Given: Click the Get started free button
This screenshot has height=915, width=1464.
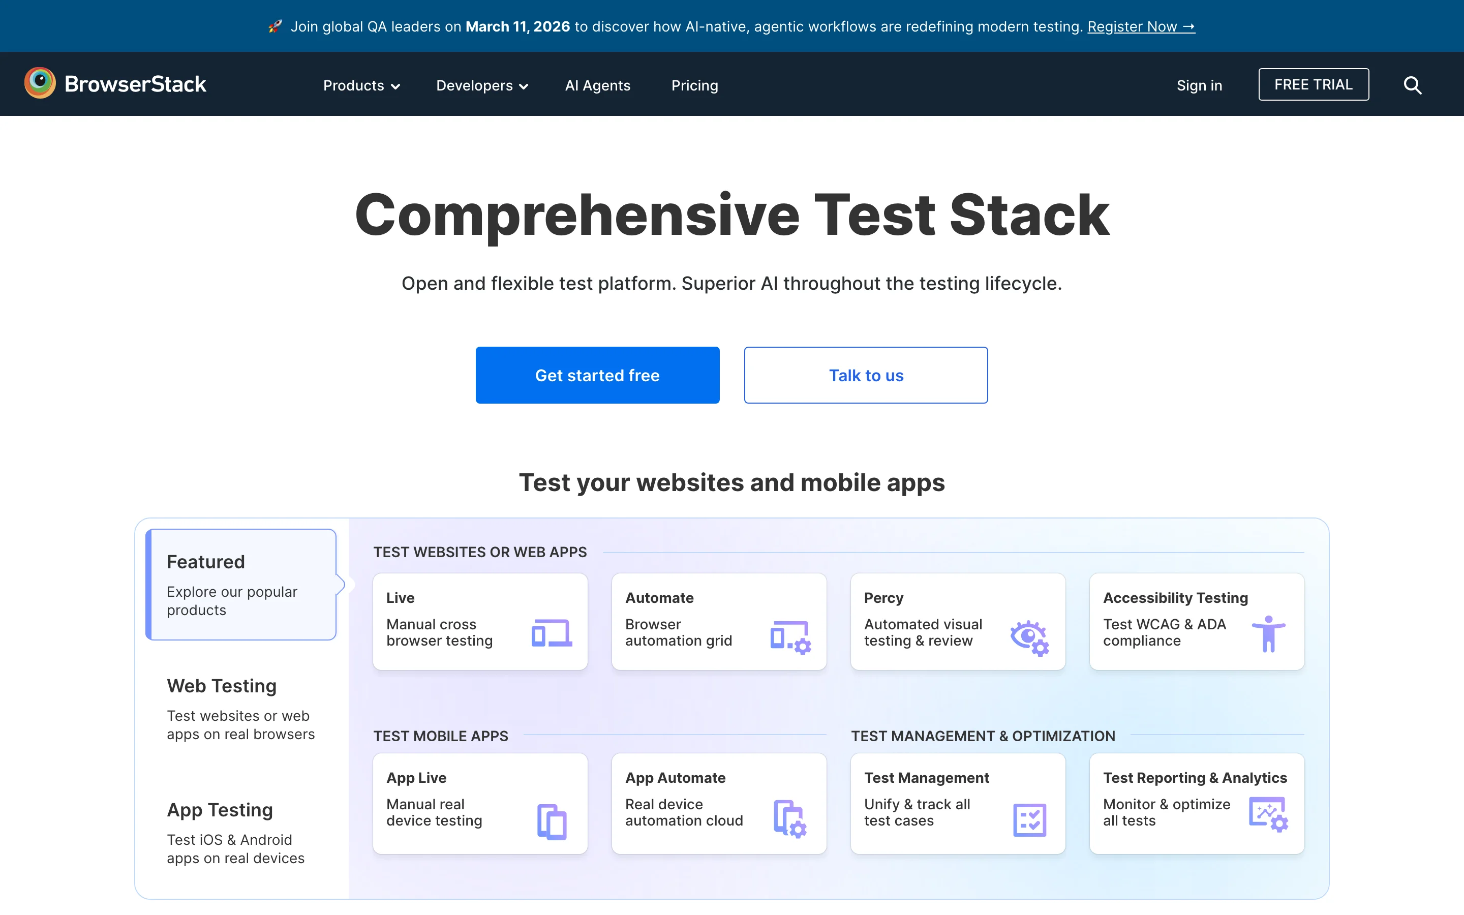Looking at the screenshot, I should (597, 375).
